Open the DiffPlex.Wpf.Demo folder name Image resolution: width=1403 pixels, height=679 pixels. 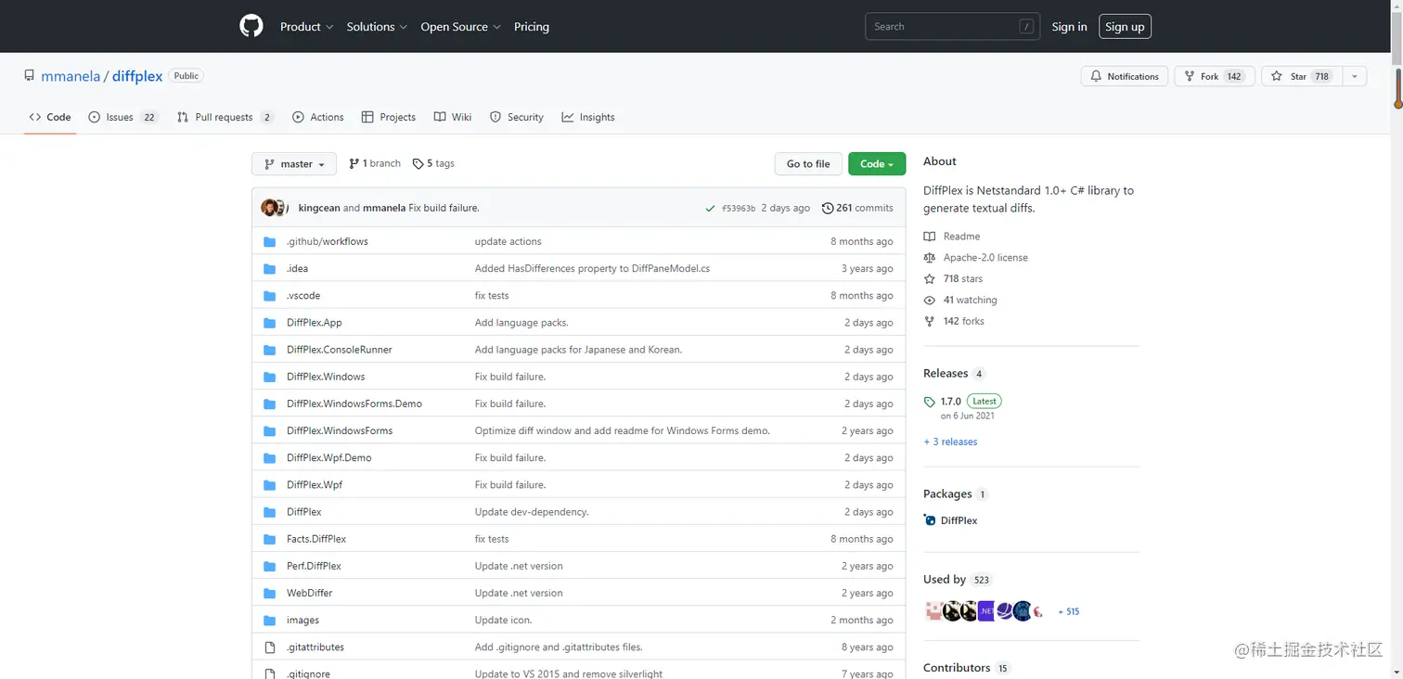[x=328, y=457]
